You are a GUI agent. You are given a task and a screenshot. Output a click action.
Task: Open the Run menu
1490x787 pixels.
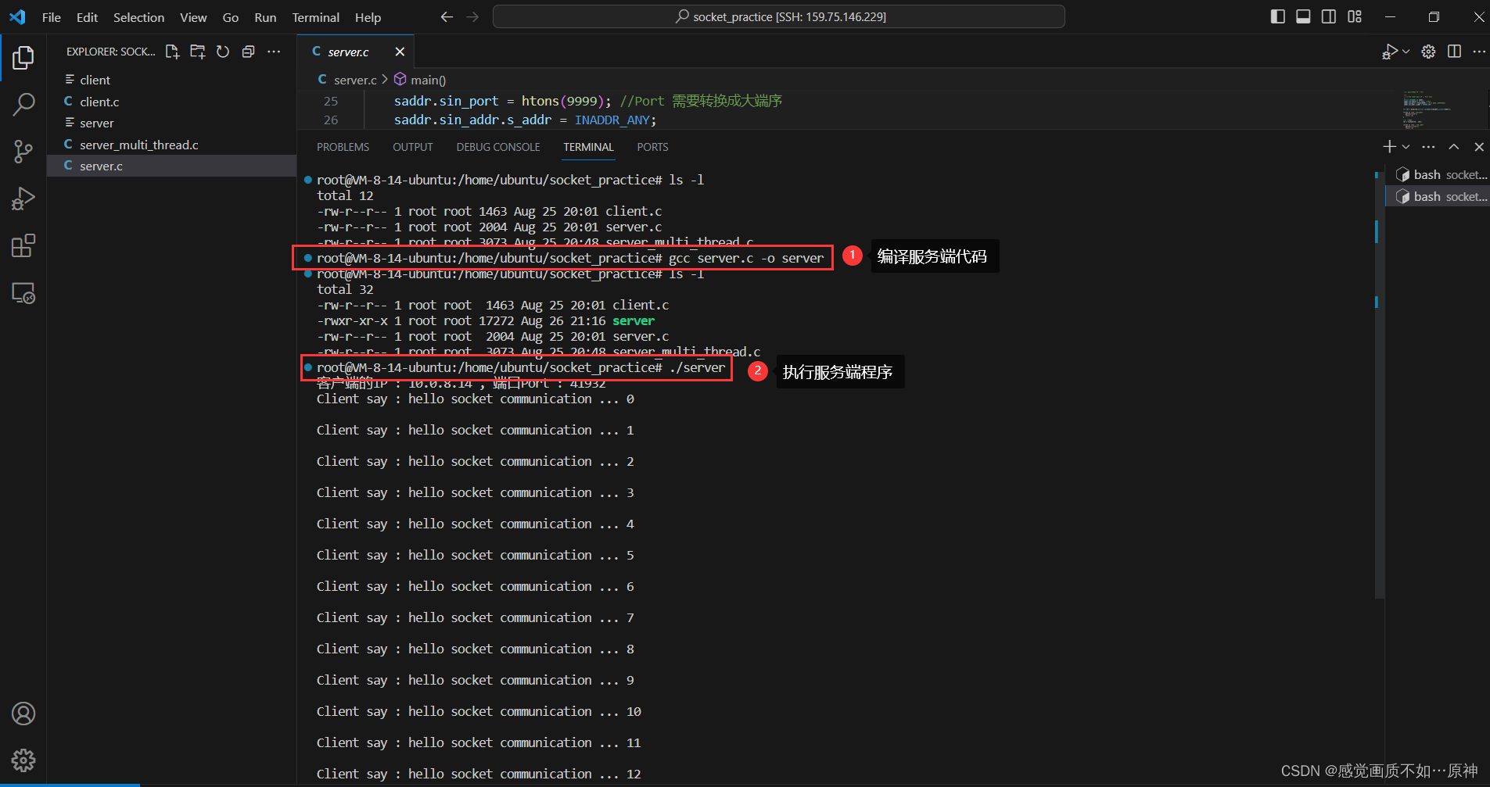pyautogui.click(x=265, y=17)
